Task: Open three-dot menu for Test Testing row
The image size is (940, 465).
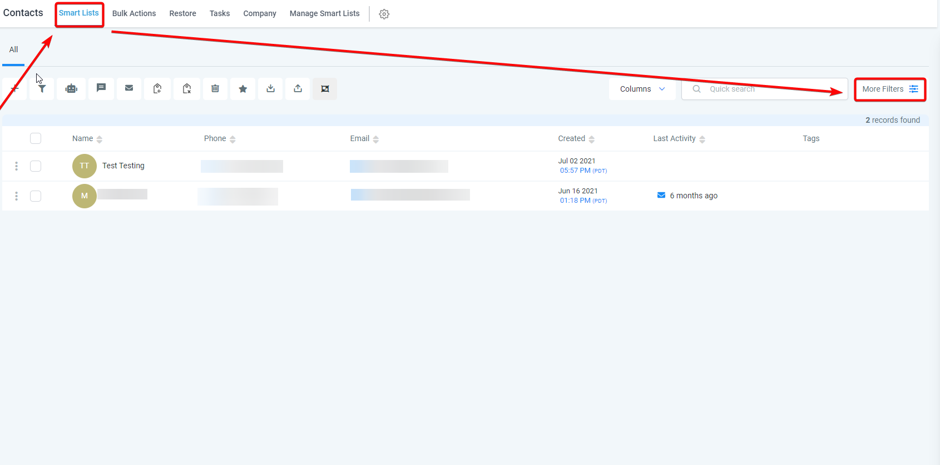Action: click(16, 166)
